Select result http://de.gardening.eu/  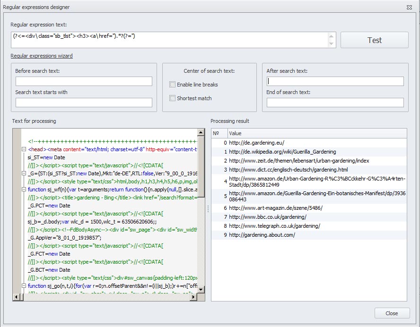coord(309,143)
